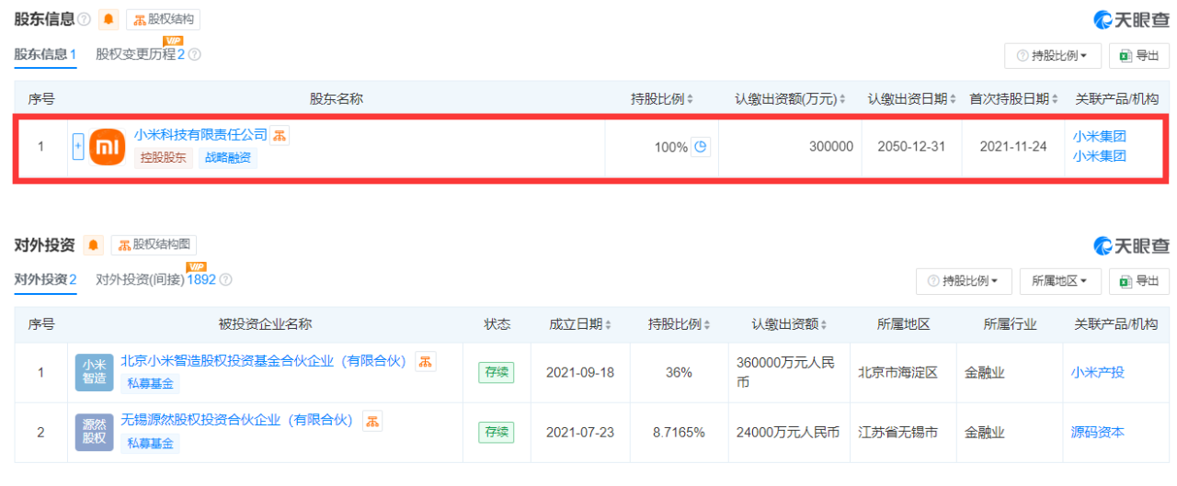Open the 小米产投 related link
This screenshot has width=1177, height=486.
pyautogui.click(x=1098, y=372)
